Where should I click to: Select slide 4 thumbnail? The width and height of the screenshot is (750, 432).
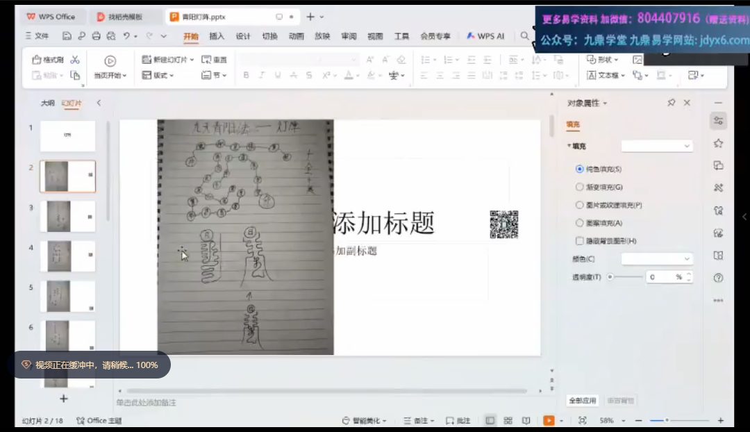pyautogui.click(x=67, y=257)
